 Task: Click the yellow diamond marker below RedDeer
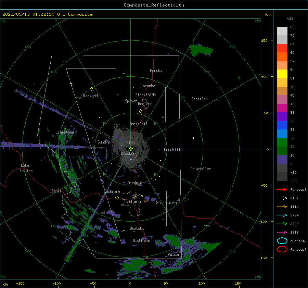tap(141, 111)
